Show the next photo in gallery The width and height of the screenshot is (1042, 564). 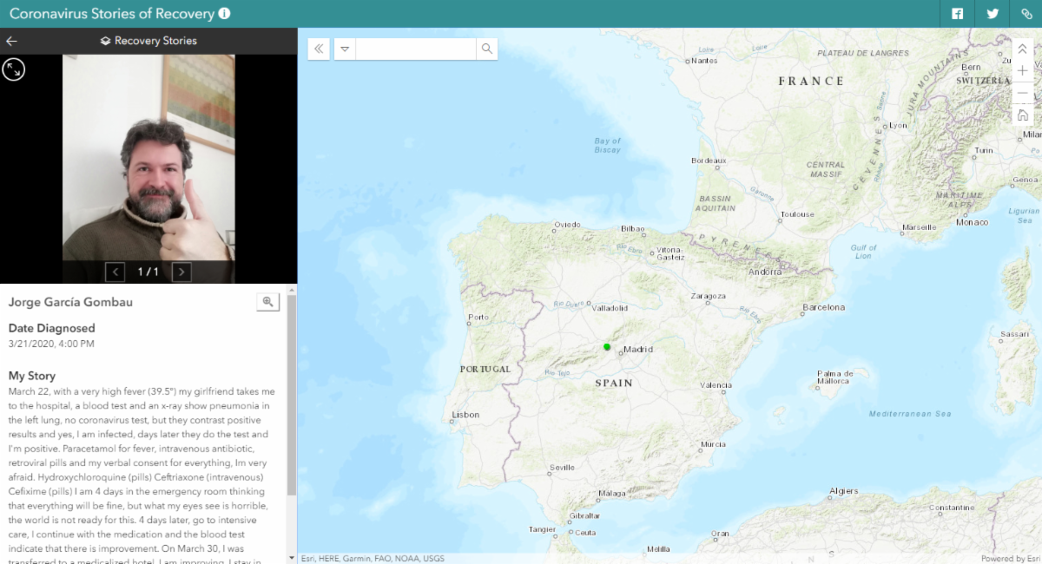181,272
